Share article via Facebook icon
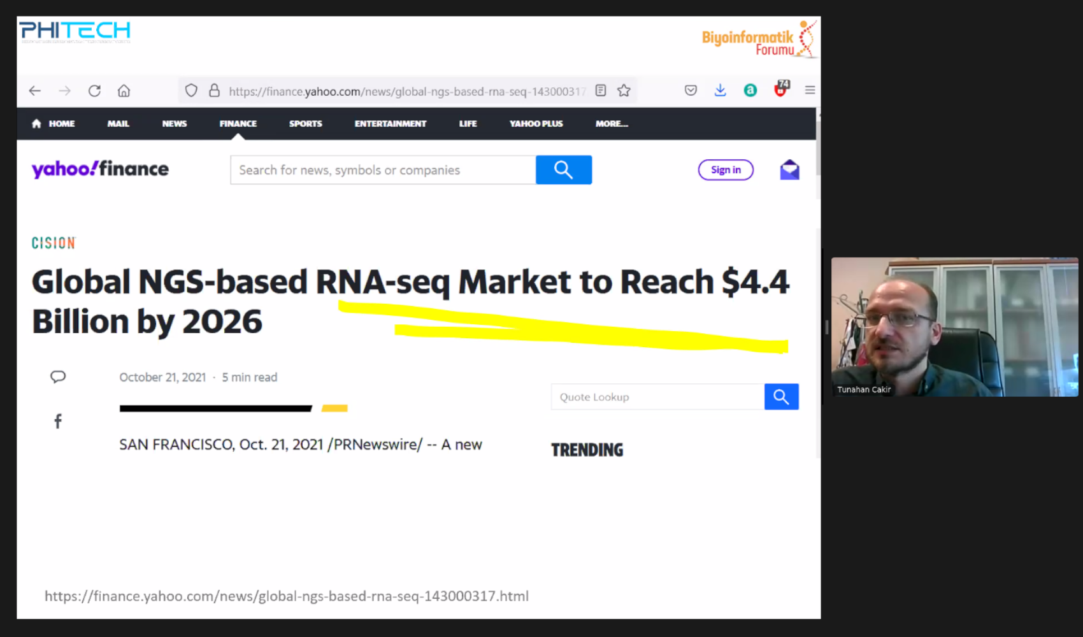 (58, 421)
